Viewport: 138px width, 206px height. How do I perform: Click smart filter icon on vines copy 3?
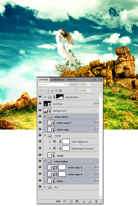tap(94, 167)
